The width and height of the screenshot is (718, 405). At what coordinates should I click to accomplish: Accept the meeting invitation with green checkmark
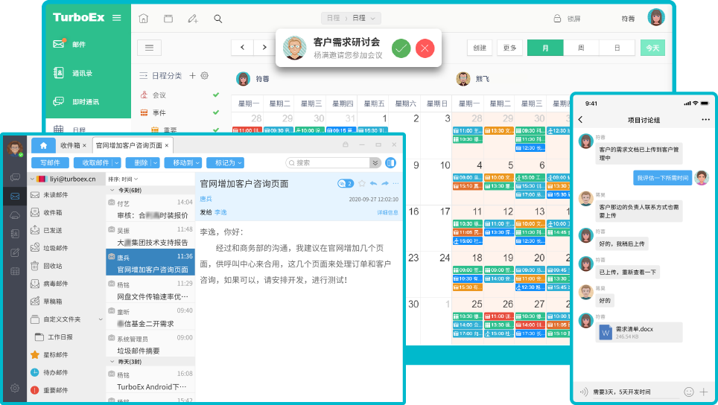(401, 48)
